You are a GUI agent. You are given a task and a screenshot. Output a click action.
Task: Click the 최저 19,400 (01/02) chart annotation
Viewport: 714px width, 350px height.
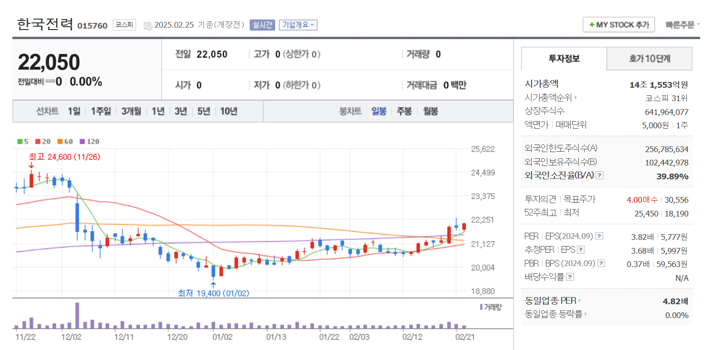click(213, 293)
